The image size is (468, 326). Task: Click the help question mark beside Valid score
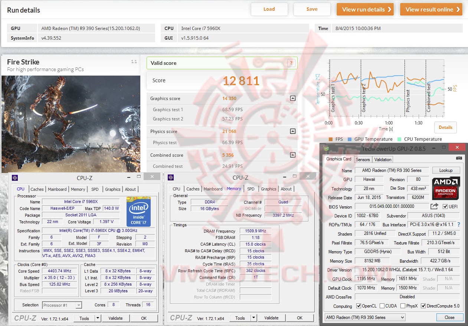pos(291,63)
